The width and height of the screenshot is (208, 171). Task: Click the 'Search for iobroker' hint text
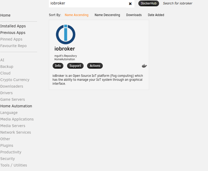click(x=177, y=3)
